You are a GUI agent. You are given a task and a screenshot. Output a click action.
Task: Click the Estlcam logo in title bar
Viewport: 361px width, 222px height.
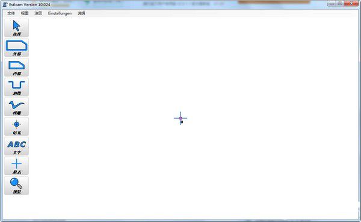click(x=5, y=4)
